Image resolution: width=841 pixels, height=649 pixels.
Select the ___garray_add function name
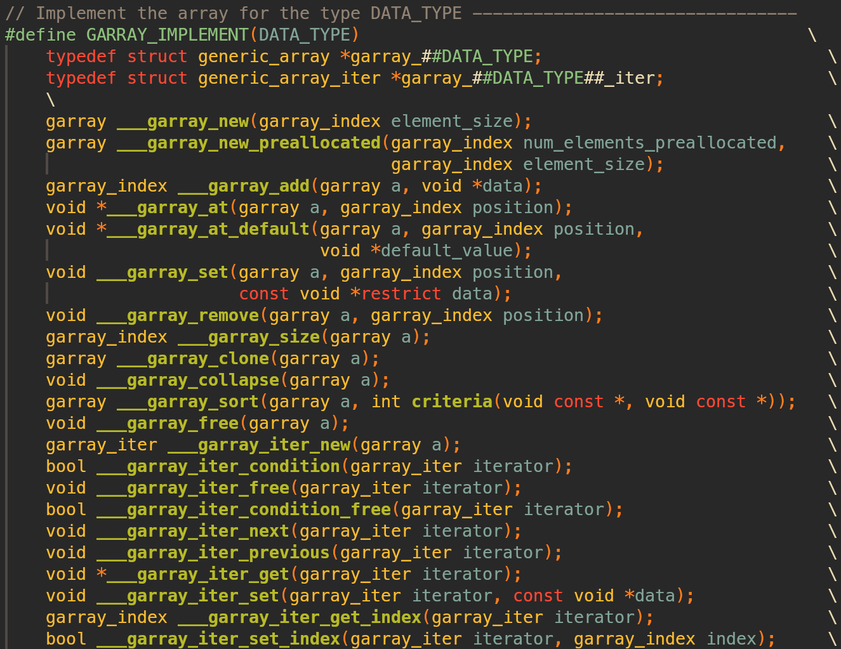tap(244, 186)
